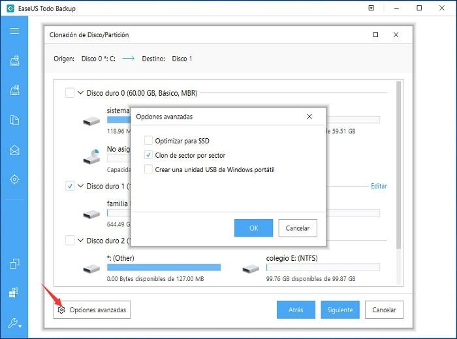457x339 pixels.
Task: Click the disk list vertical scrollbar
Action: 399,165
